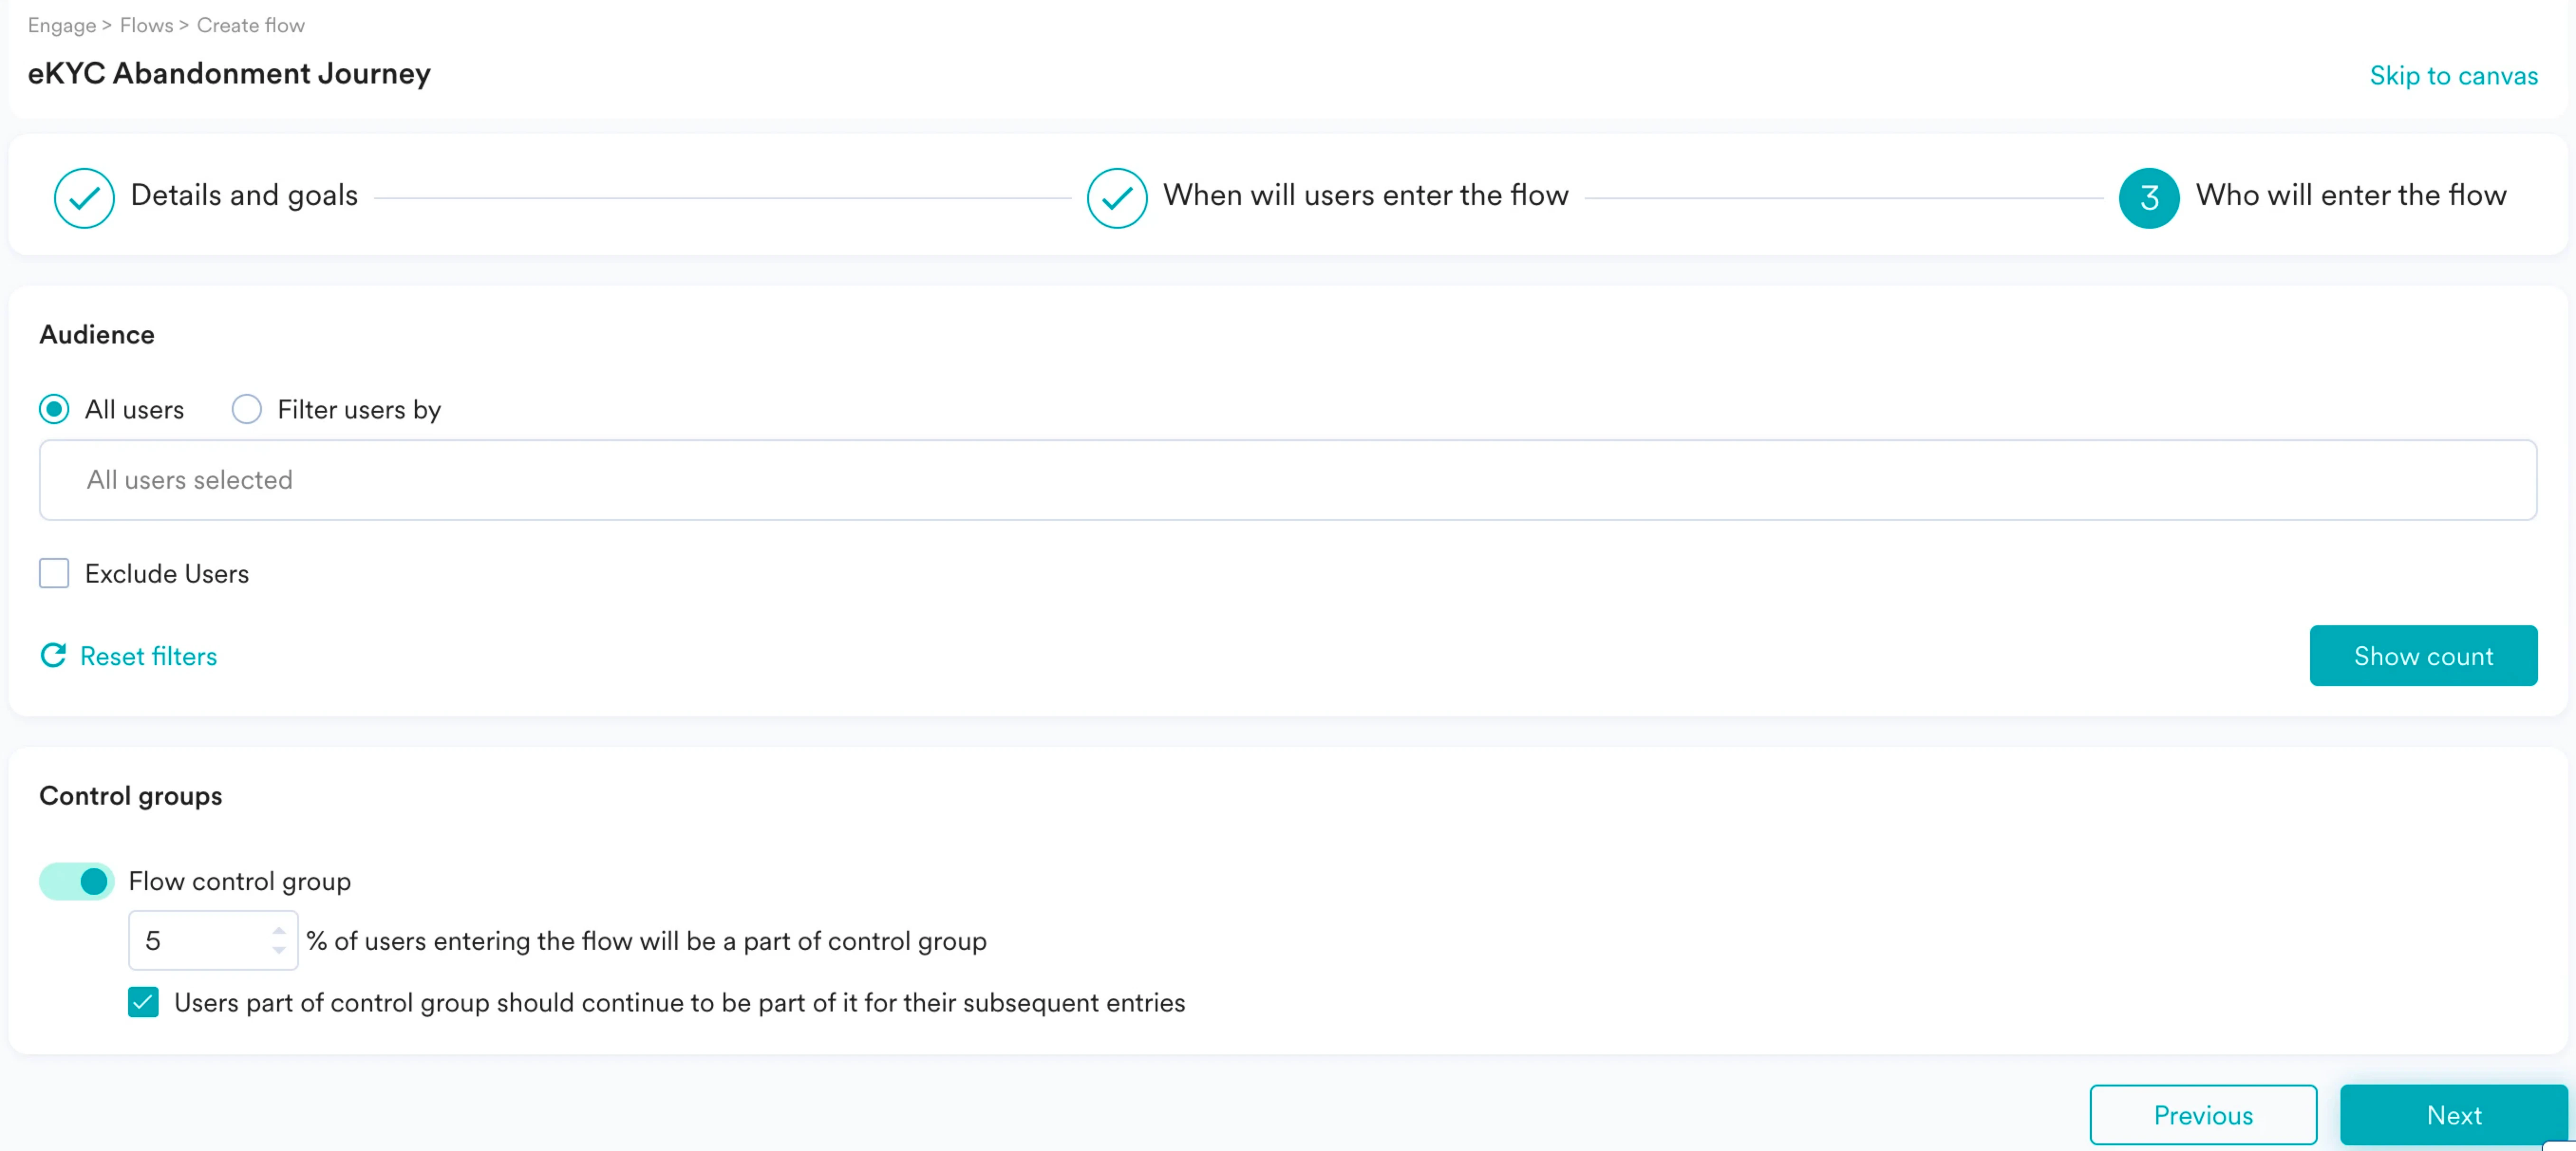Click the Details and goals checkmark icon
The height and width of the screenshot is (1151, 2576).
click(84, 197)
